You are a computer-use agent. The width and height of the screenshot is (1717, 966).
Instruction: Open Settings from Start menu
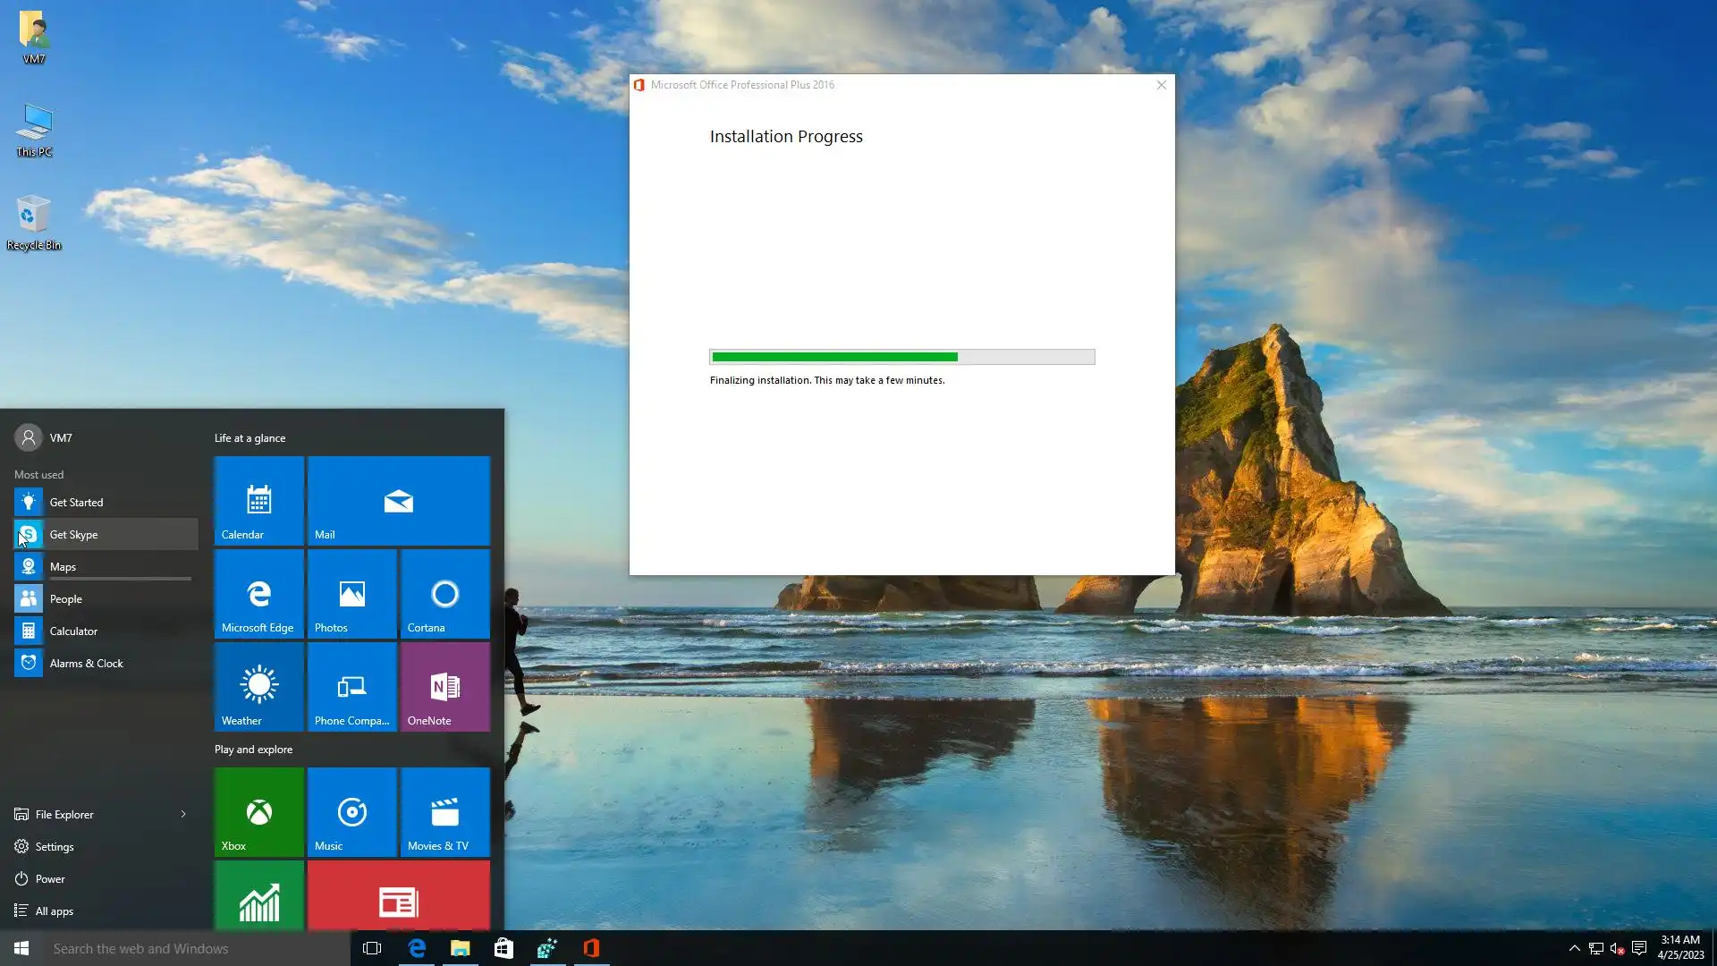click(54, 846)
